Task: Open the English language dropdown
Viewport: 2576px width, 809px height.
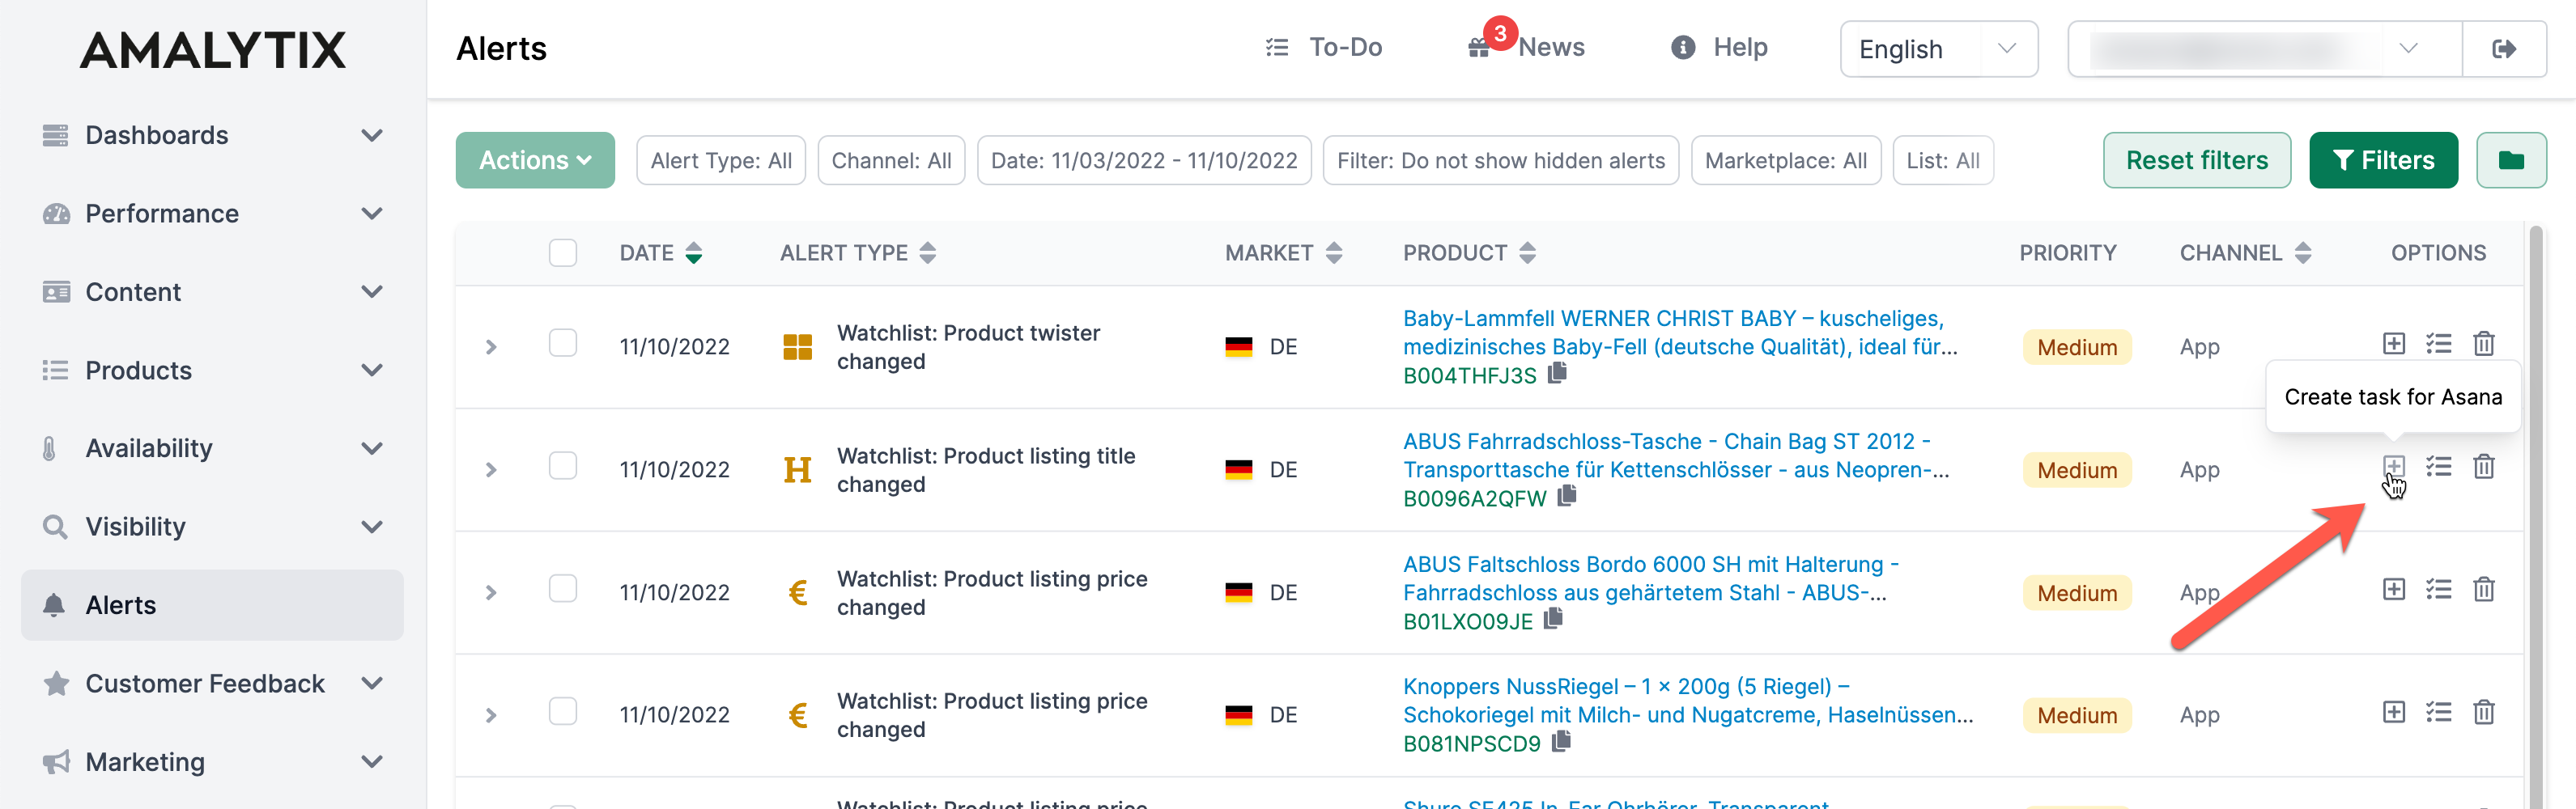Action: [1938, 49]
